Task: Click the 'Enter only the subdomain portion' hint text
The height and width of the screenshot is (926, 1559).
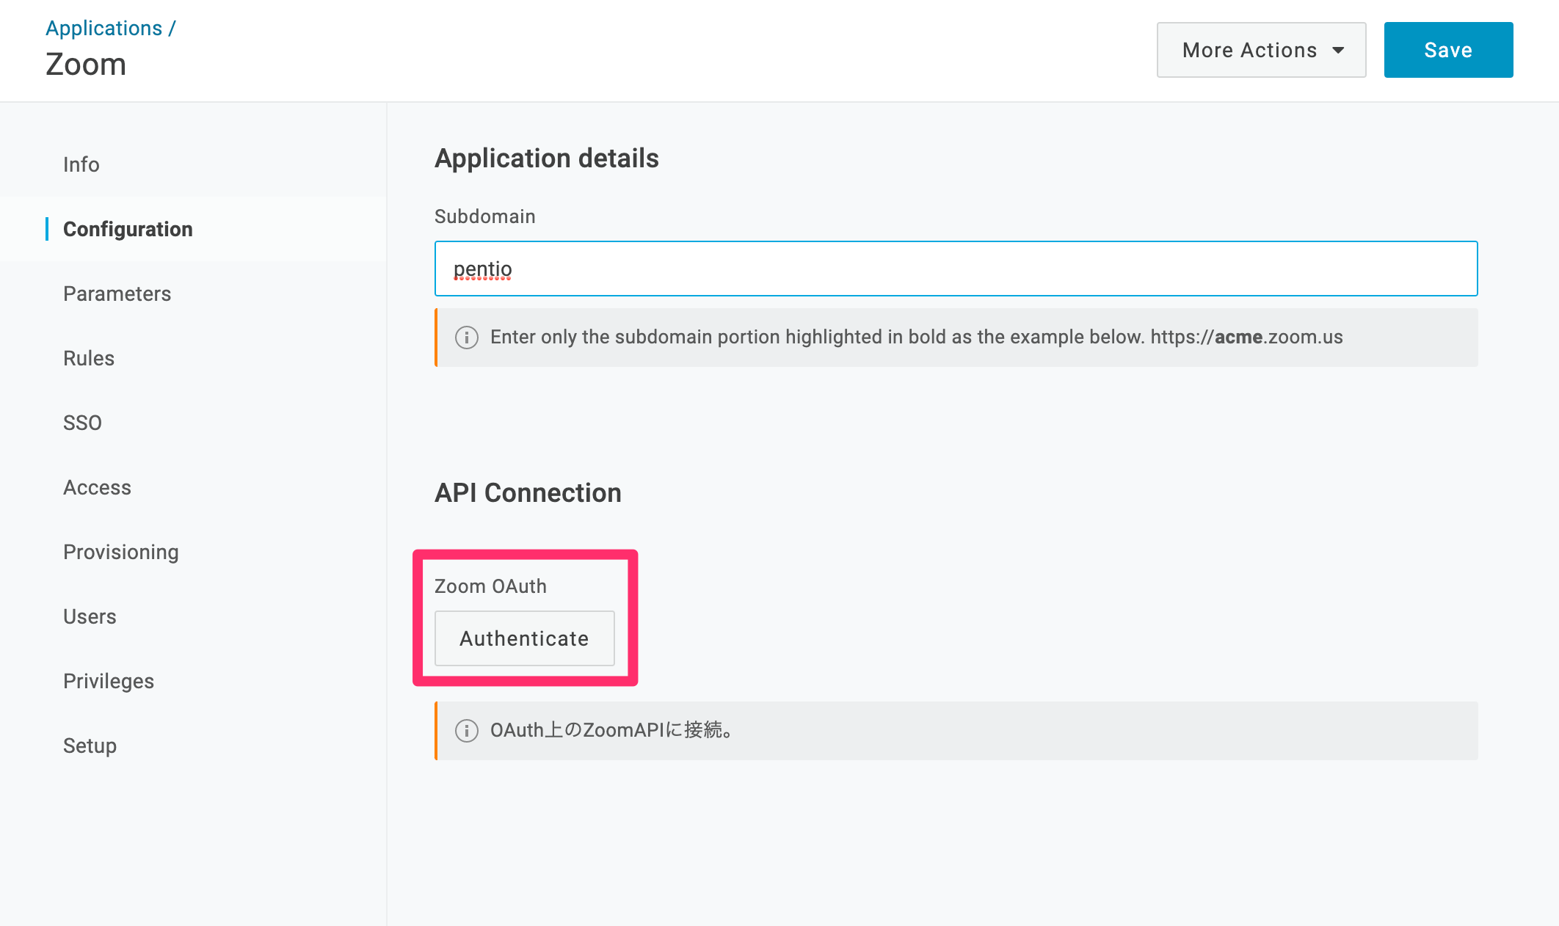Action: pyautogui.click(x=917, y=337)
